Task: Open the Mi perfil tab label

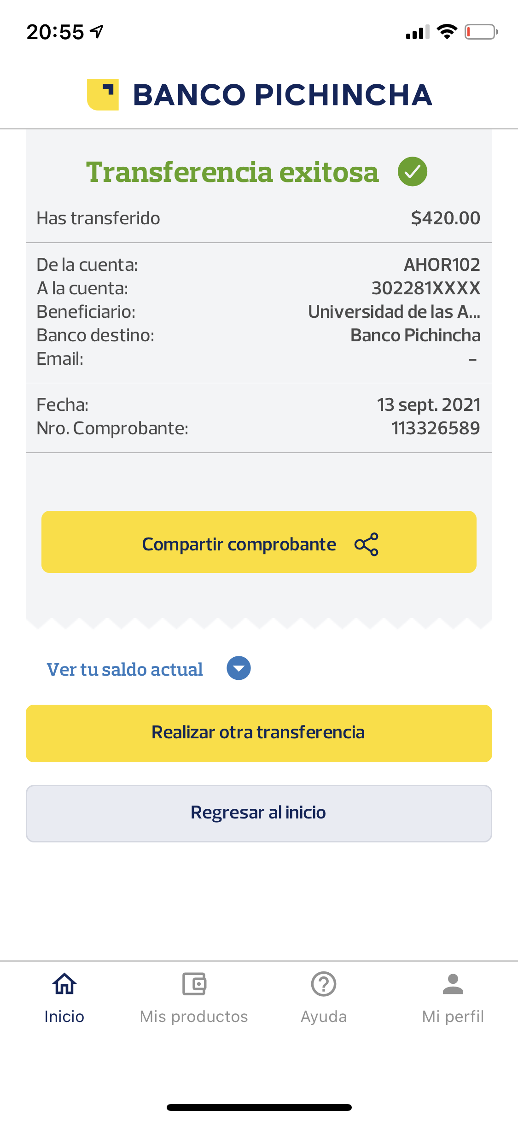Action: pos(453,1017)
